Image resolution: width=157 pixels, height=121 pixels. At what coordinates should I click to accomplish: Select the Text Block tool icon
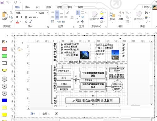pyautogui.click(x=83, y=22)
